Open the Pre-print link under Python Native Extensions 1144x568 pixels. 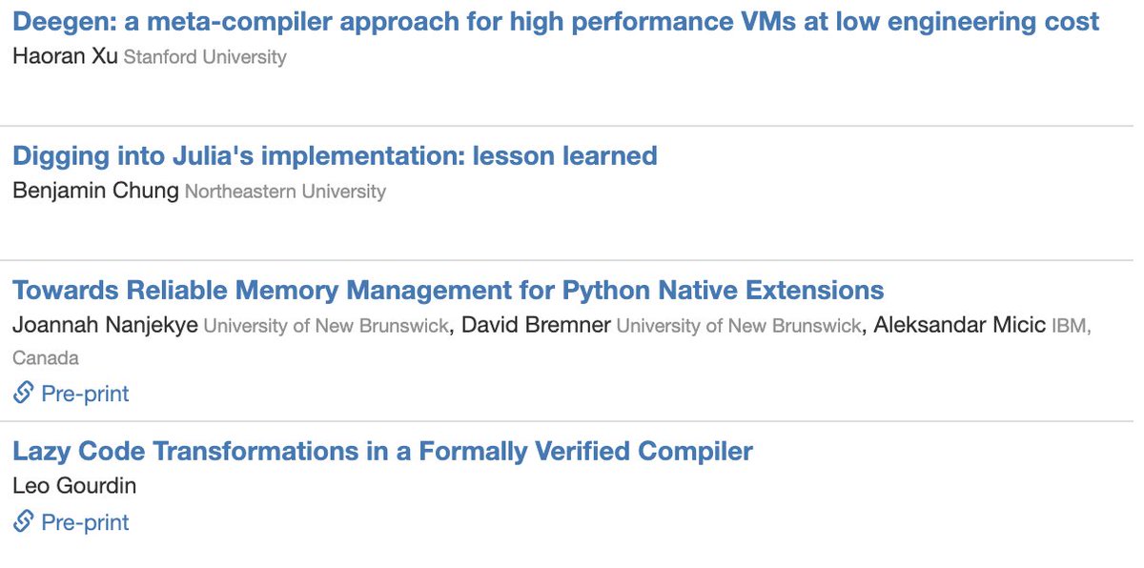(x=85, y=393)
